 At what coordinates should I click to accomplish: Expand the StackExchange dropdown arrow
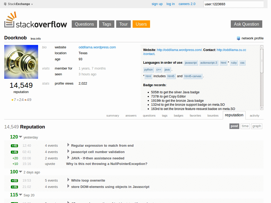point(32,4)
